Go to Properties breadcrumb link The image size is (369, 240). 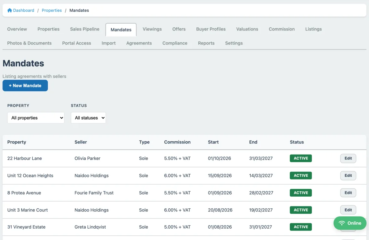pos(52,10)
